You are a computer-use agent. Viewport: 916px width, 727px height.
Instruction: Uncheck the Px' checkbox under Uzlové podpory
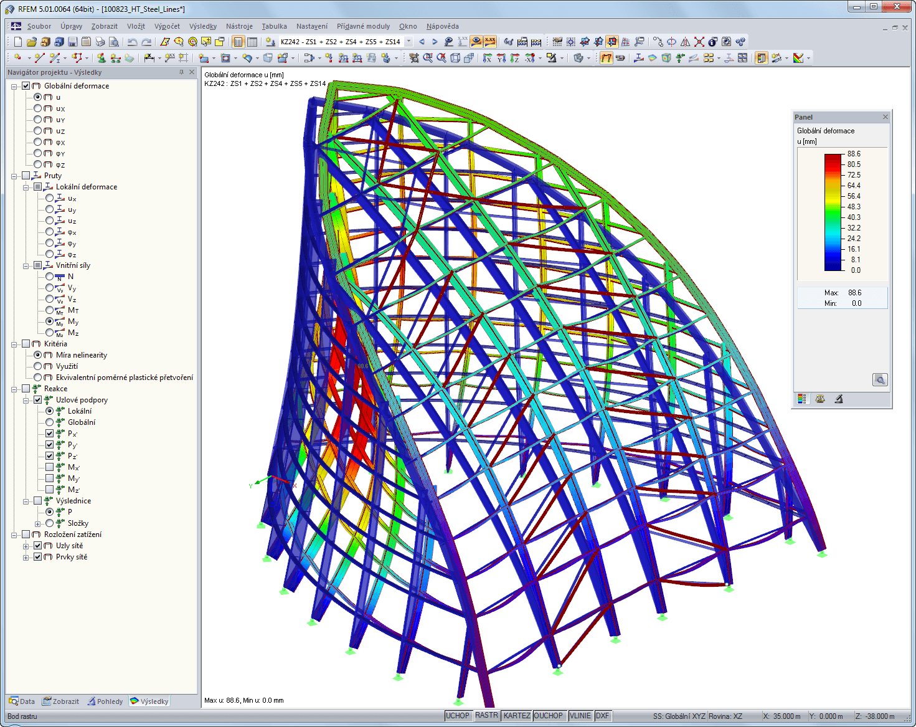pyautogui.click(x=50, y=433)
